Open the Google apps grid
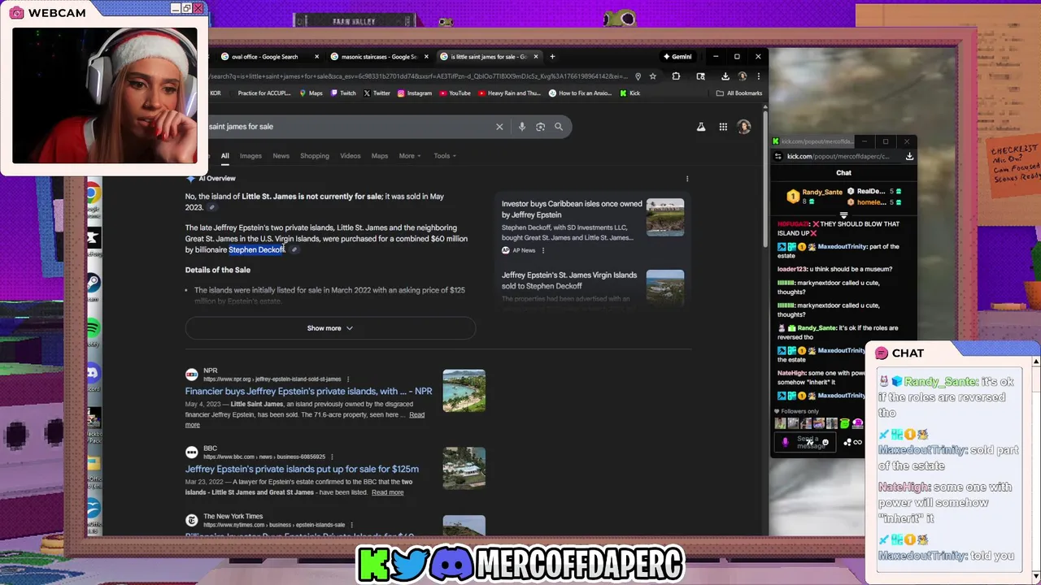Viewport: 1041px width, 585px height. [x=723, y=127]
